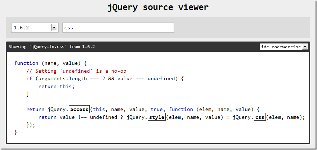Click the arrow button of the version selector
Viewport: 317px width, 150px height.
pos(54,28)
